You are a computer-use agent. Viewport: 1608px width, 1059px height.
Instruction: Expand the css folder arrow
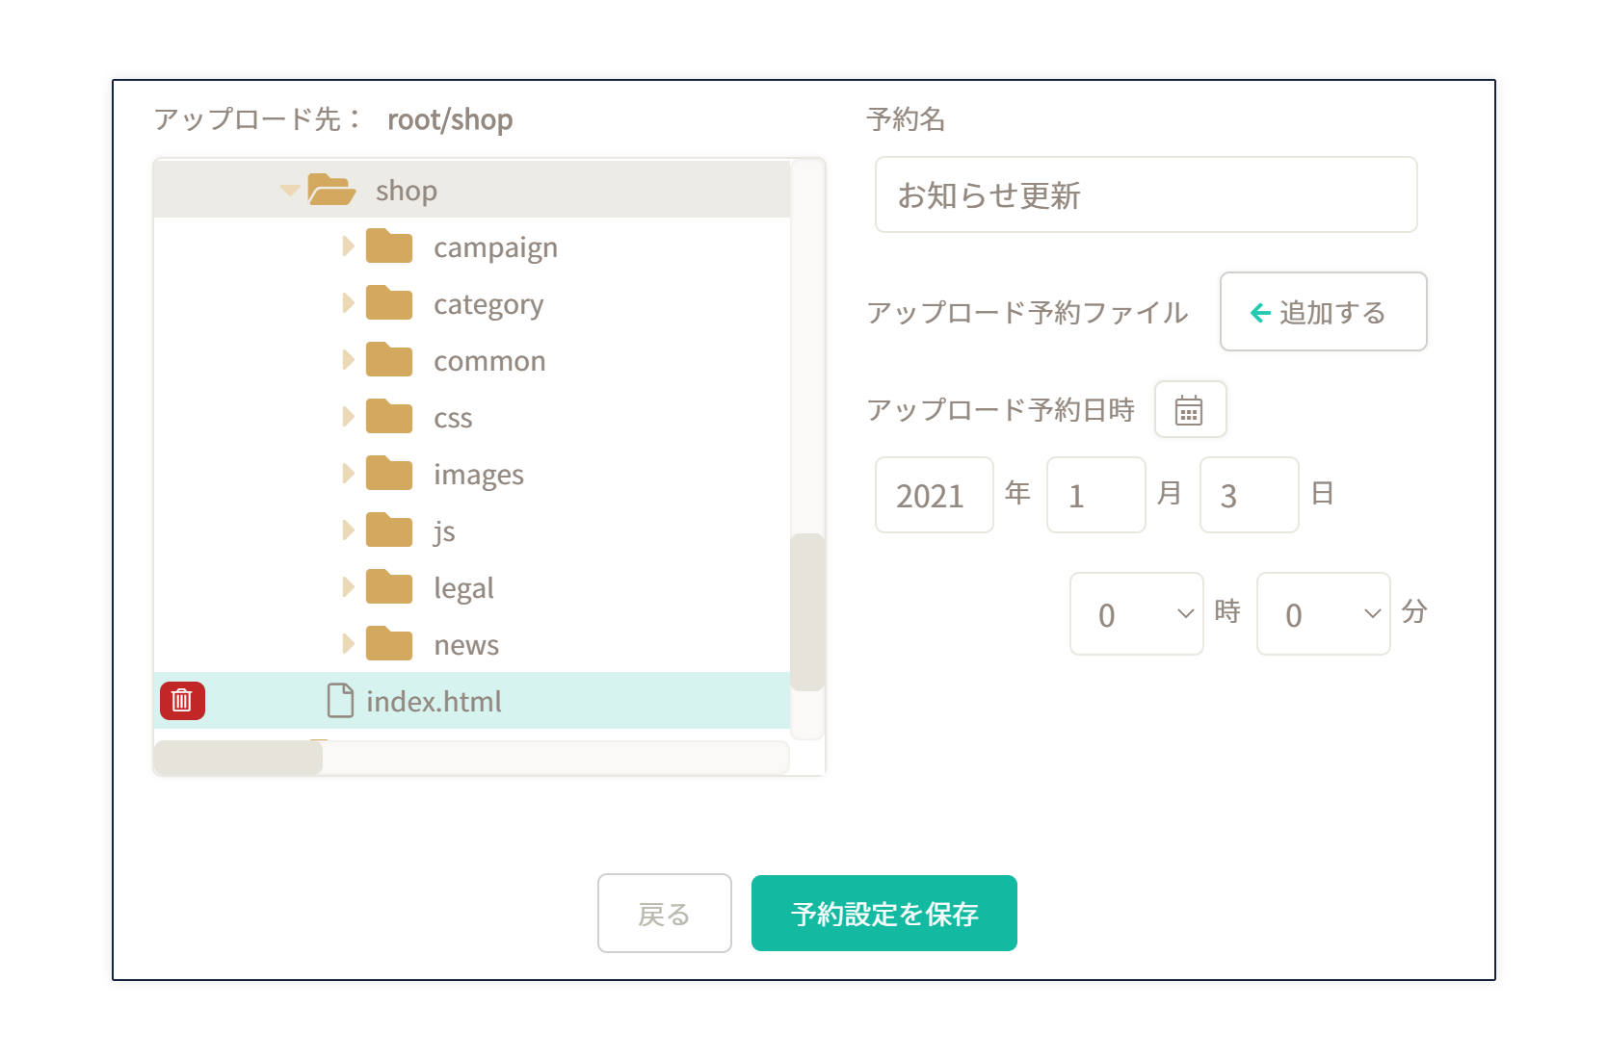tap(349, 417)
